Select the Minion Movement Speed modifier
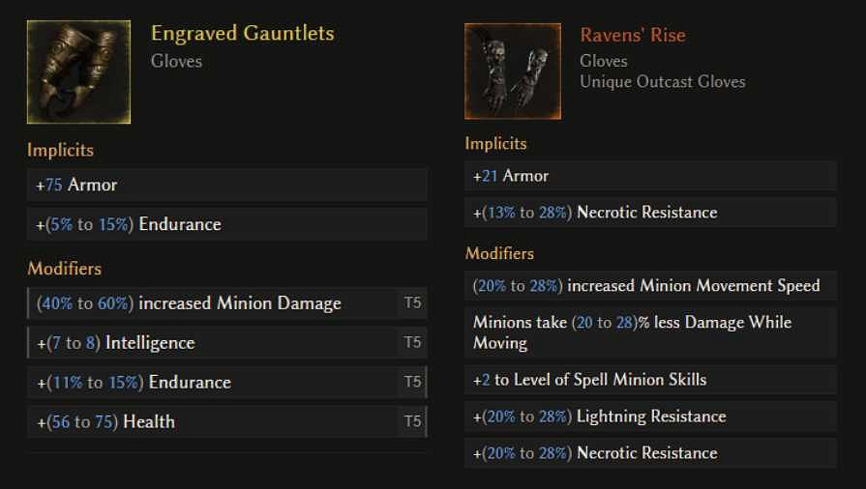 (x=650, y=285)
